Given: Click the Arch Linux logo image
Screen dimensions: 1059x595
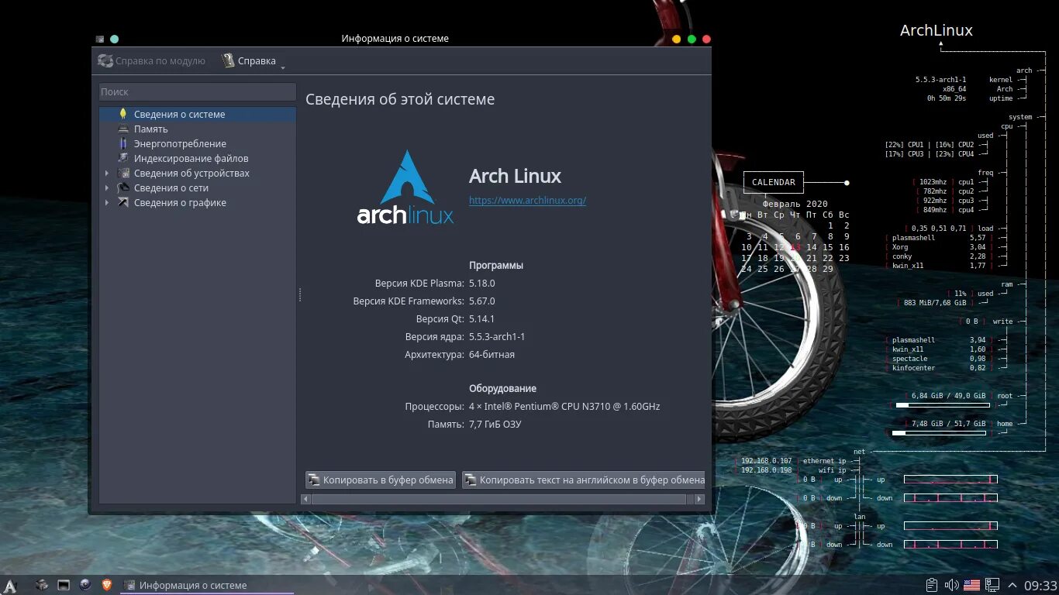Looking at the screenshot, I should coord(405,187).
